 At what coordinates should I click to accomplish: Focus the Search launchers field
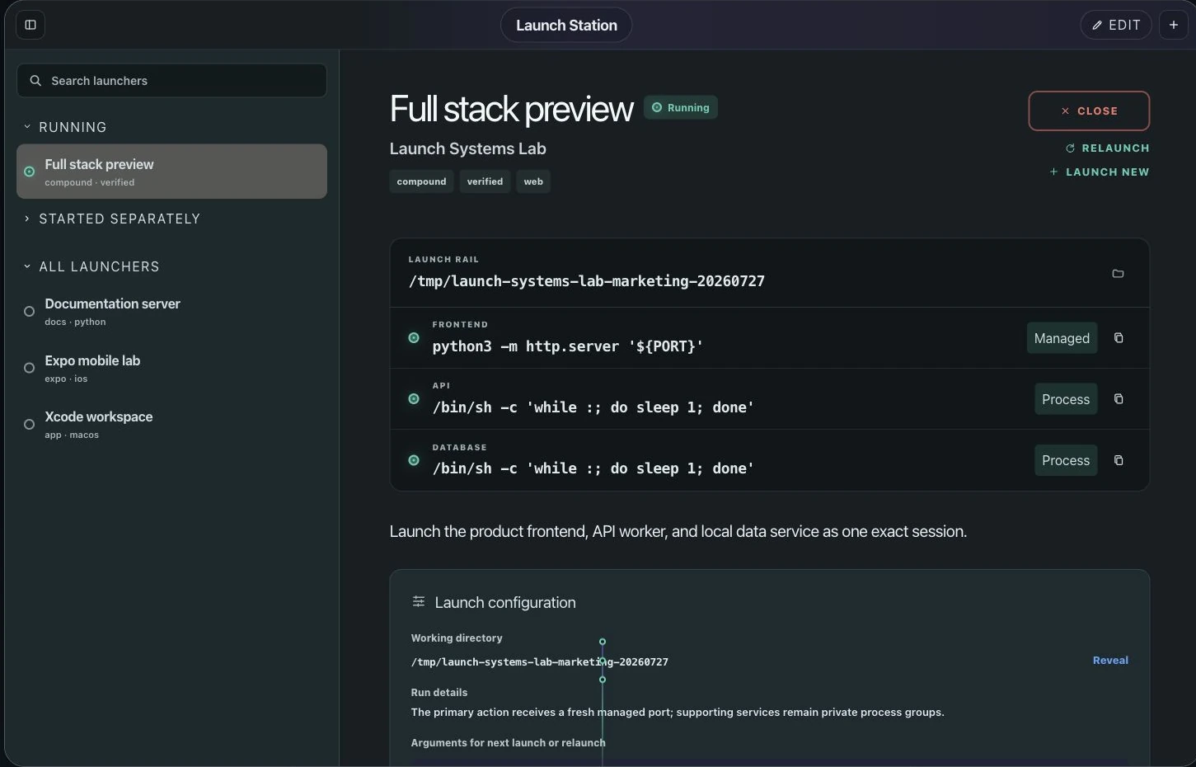coord(171,81)
